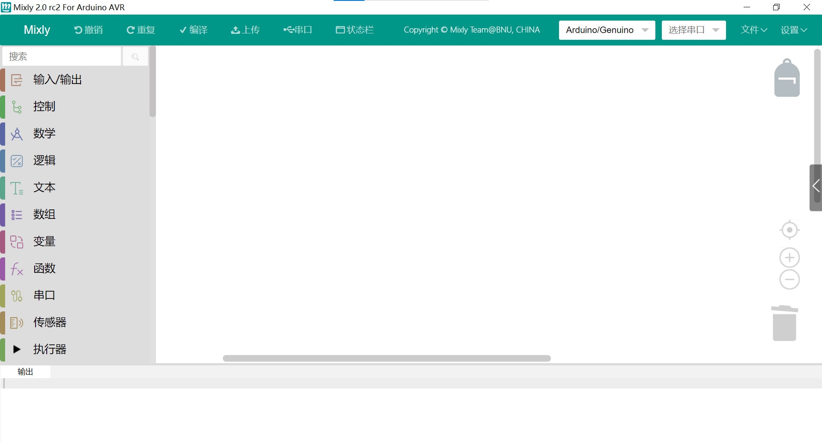822x442 pixels.
Task: Click the 编译 compile button
Action: (x=194, y=30)
